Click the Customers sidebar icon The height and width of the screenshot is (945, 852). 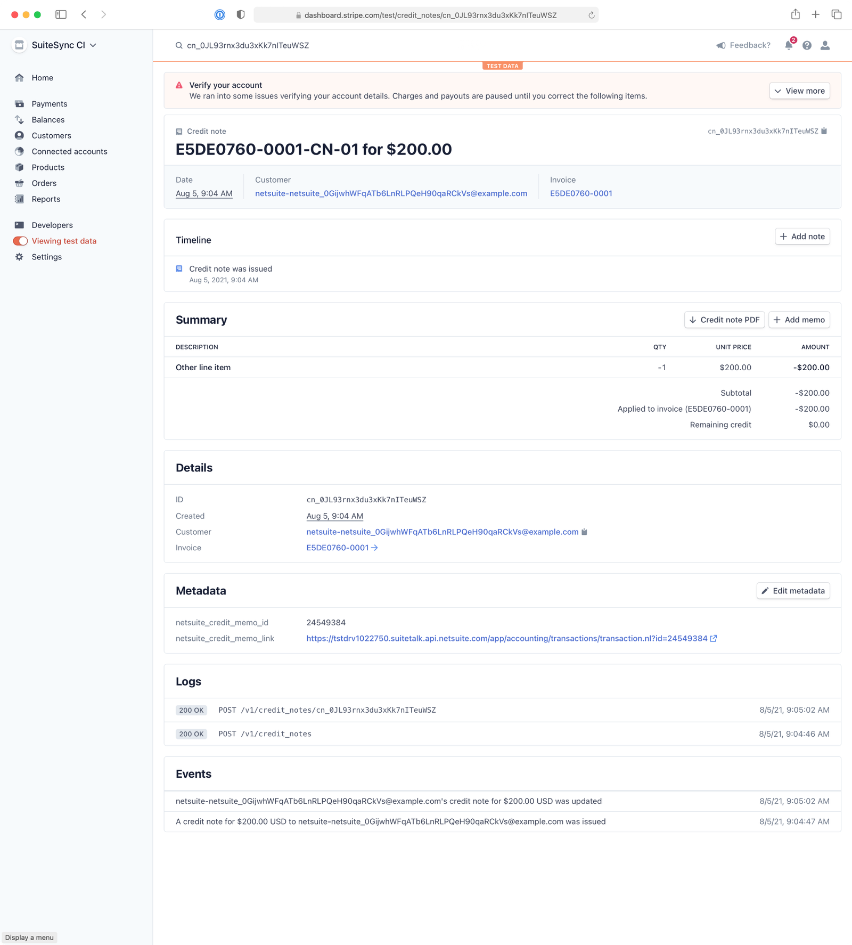tap(19, 135)
